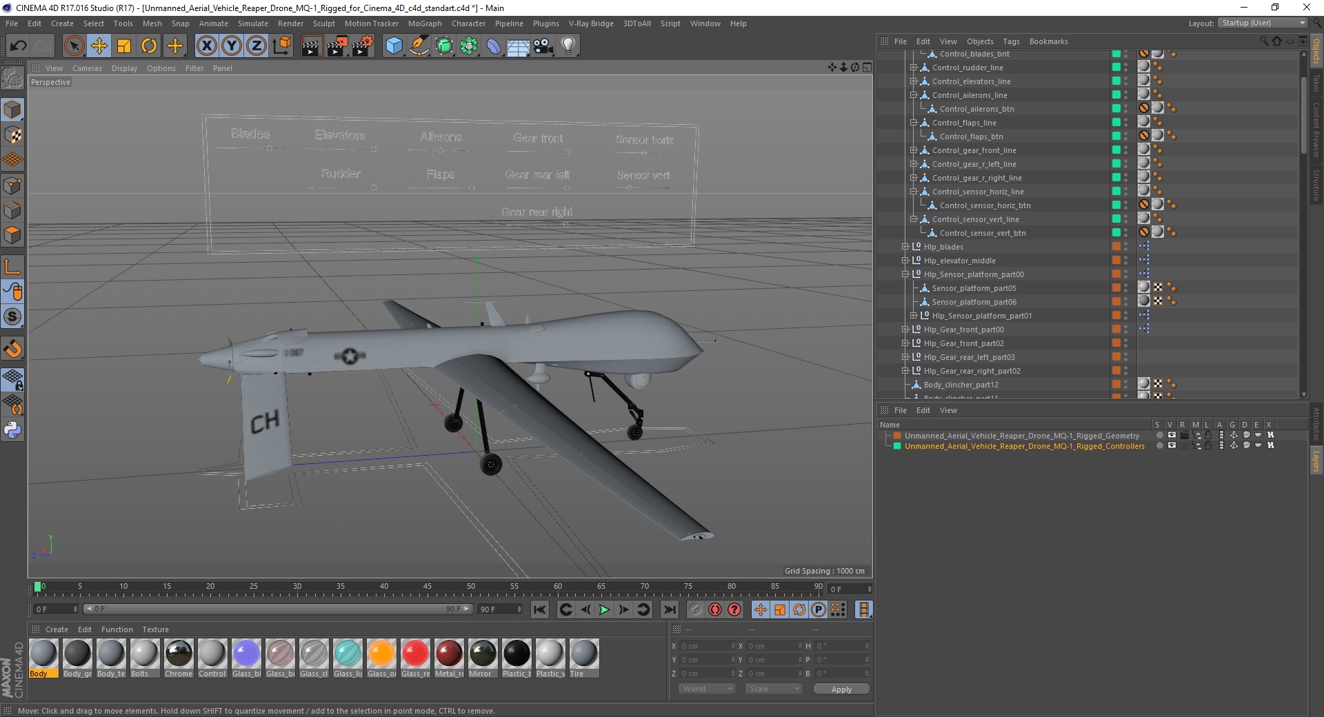Open viewport Cameras menu
Image resolution: width=1324 pixels, height=717 pixels.
[x=87, y=68]
